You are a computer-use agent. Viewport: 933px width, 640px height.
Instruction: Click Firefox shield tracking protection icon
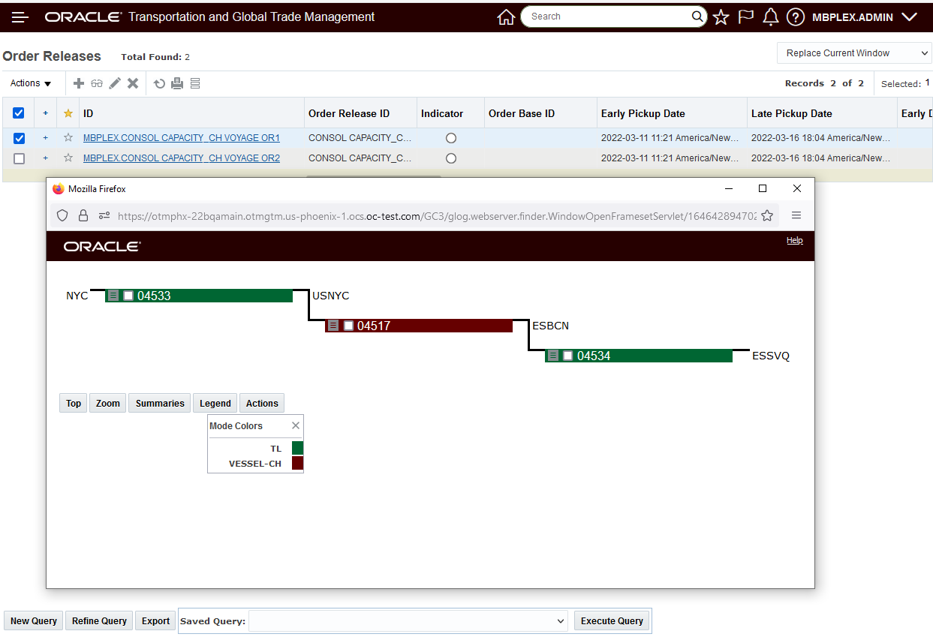[x=63, y=215]
